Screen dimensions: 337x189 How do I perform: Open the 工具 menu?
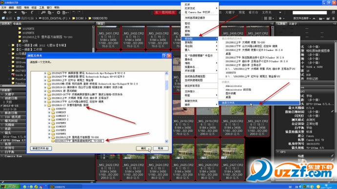pyautogui.click(x=42, y=7)
